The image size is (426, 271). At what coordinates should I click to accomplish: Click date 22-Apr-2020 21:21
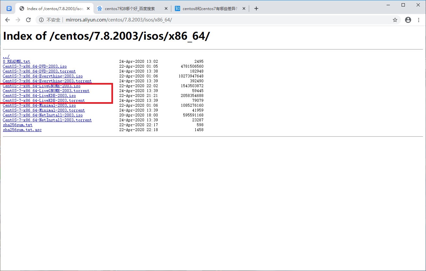pyautogui.click(x=138, y=96)
